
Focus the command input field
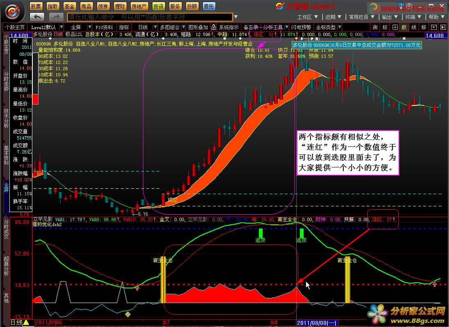(150, 17)
